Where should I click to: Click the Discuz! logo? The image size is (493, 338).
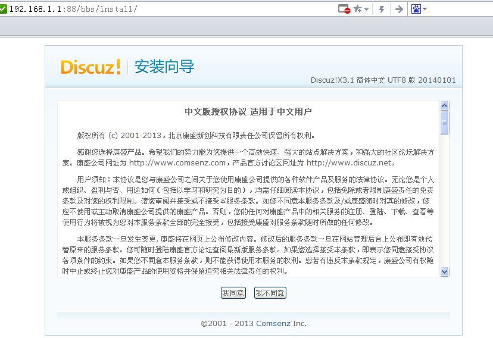pyautogui.click(x=91, y=67)
